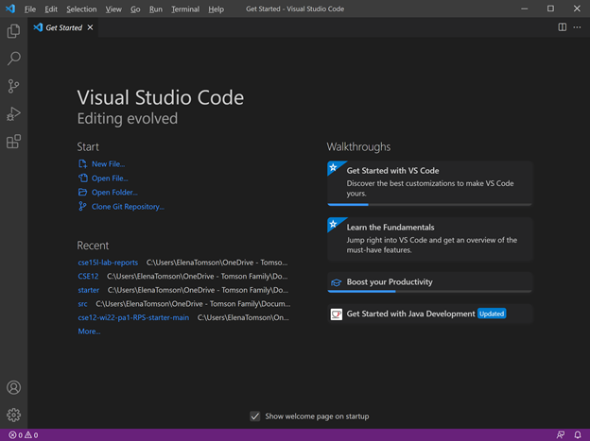Open the Run menu

click(x=156, y=9)
